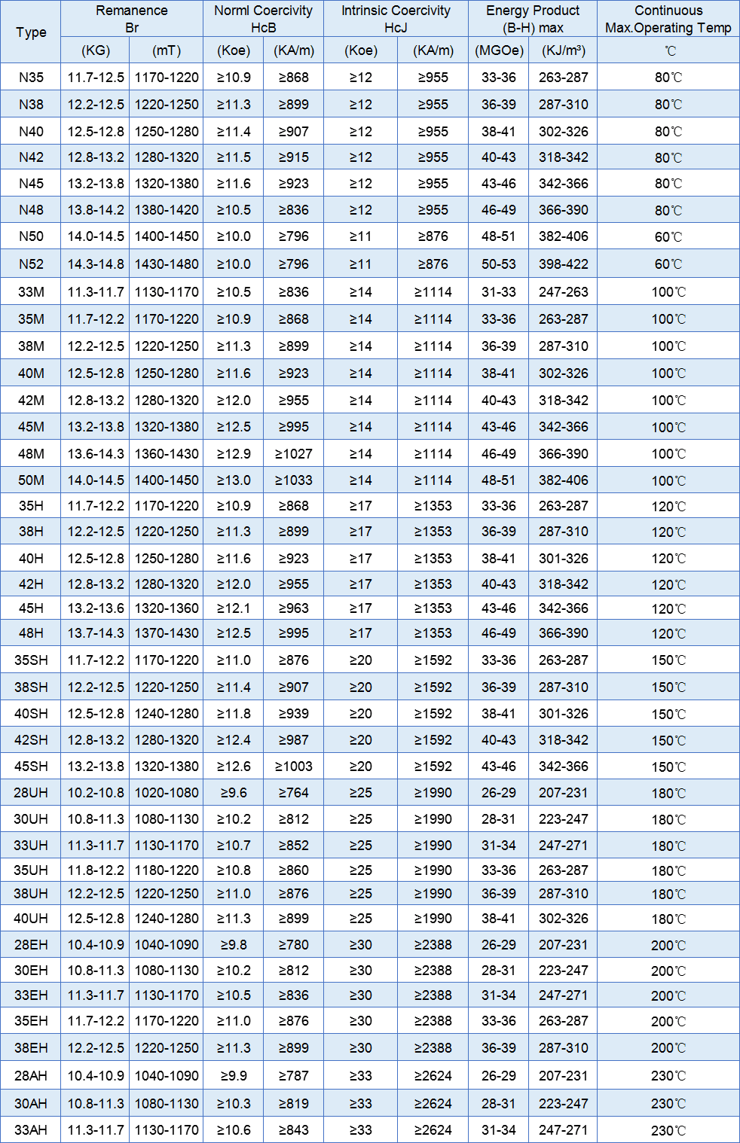The height and width of the screenshot is (1143, 740).
Task: Select the "35SH" type cell
Action: coord(31,660)
